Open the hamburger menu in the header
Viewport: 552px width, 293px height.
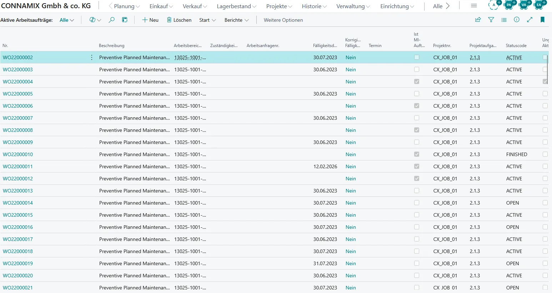tap(474, 6)
